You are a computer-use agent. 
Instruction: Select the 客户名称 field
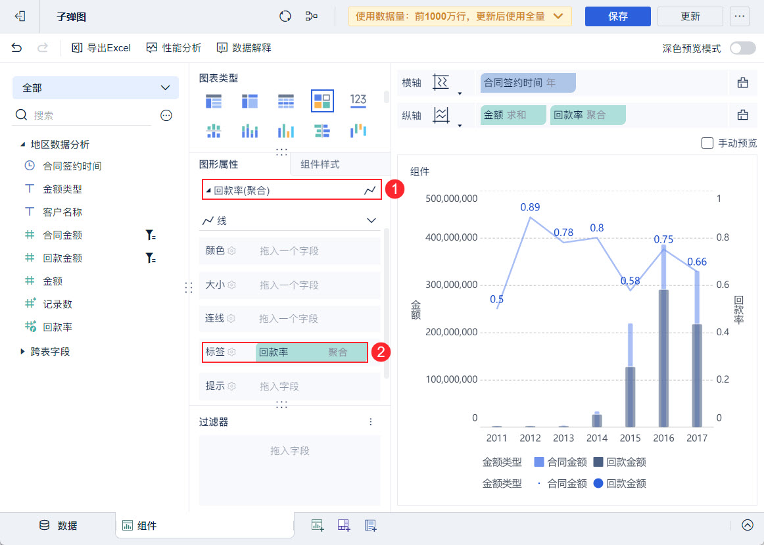tap(62, 212)
